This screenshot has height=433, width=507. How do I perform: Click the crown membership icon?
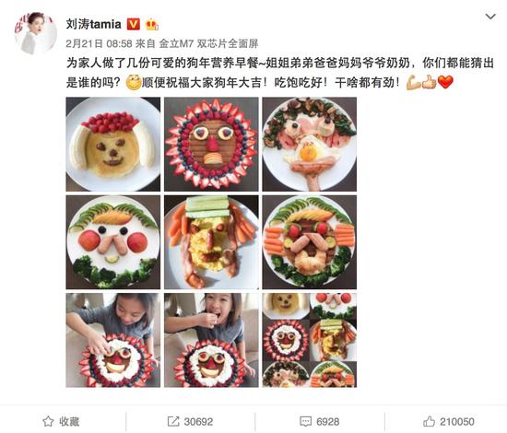(152, 25)
